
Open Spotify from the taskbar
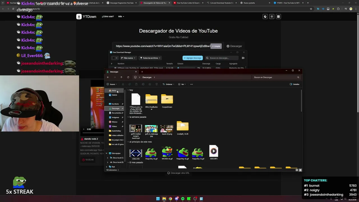[x=183, y=199]
